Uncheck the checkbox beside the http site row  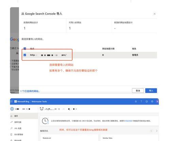pos(25,55)
